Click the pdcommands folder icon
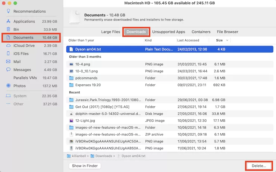Viewport: 276px width, 172px height. [71, 78]
